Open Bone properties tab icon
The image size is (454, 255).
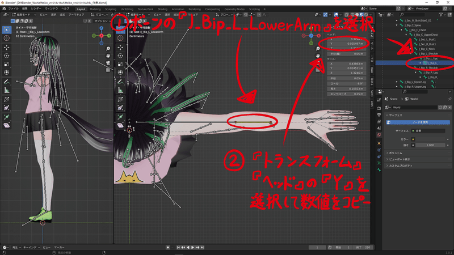379,170
